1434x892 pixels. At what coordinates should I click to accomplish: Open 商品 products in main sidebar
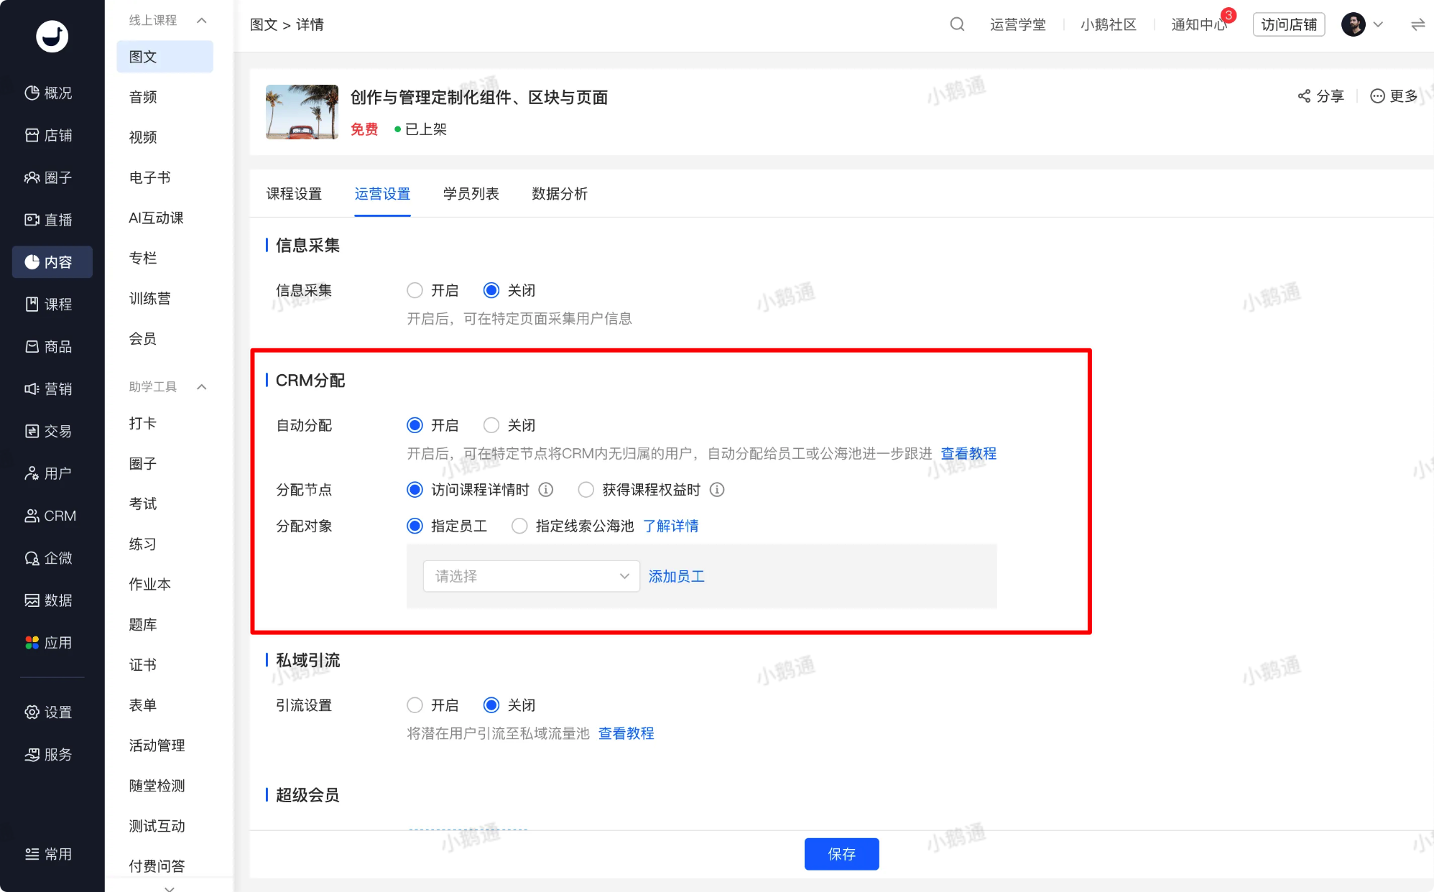pyautogui.click(x=49, y=347)
